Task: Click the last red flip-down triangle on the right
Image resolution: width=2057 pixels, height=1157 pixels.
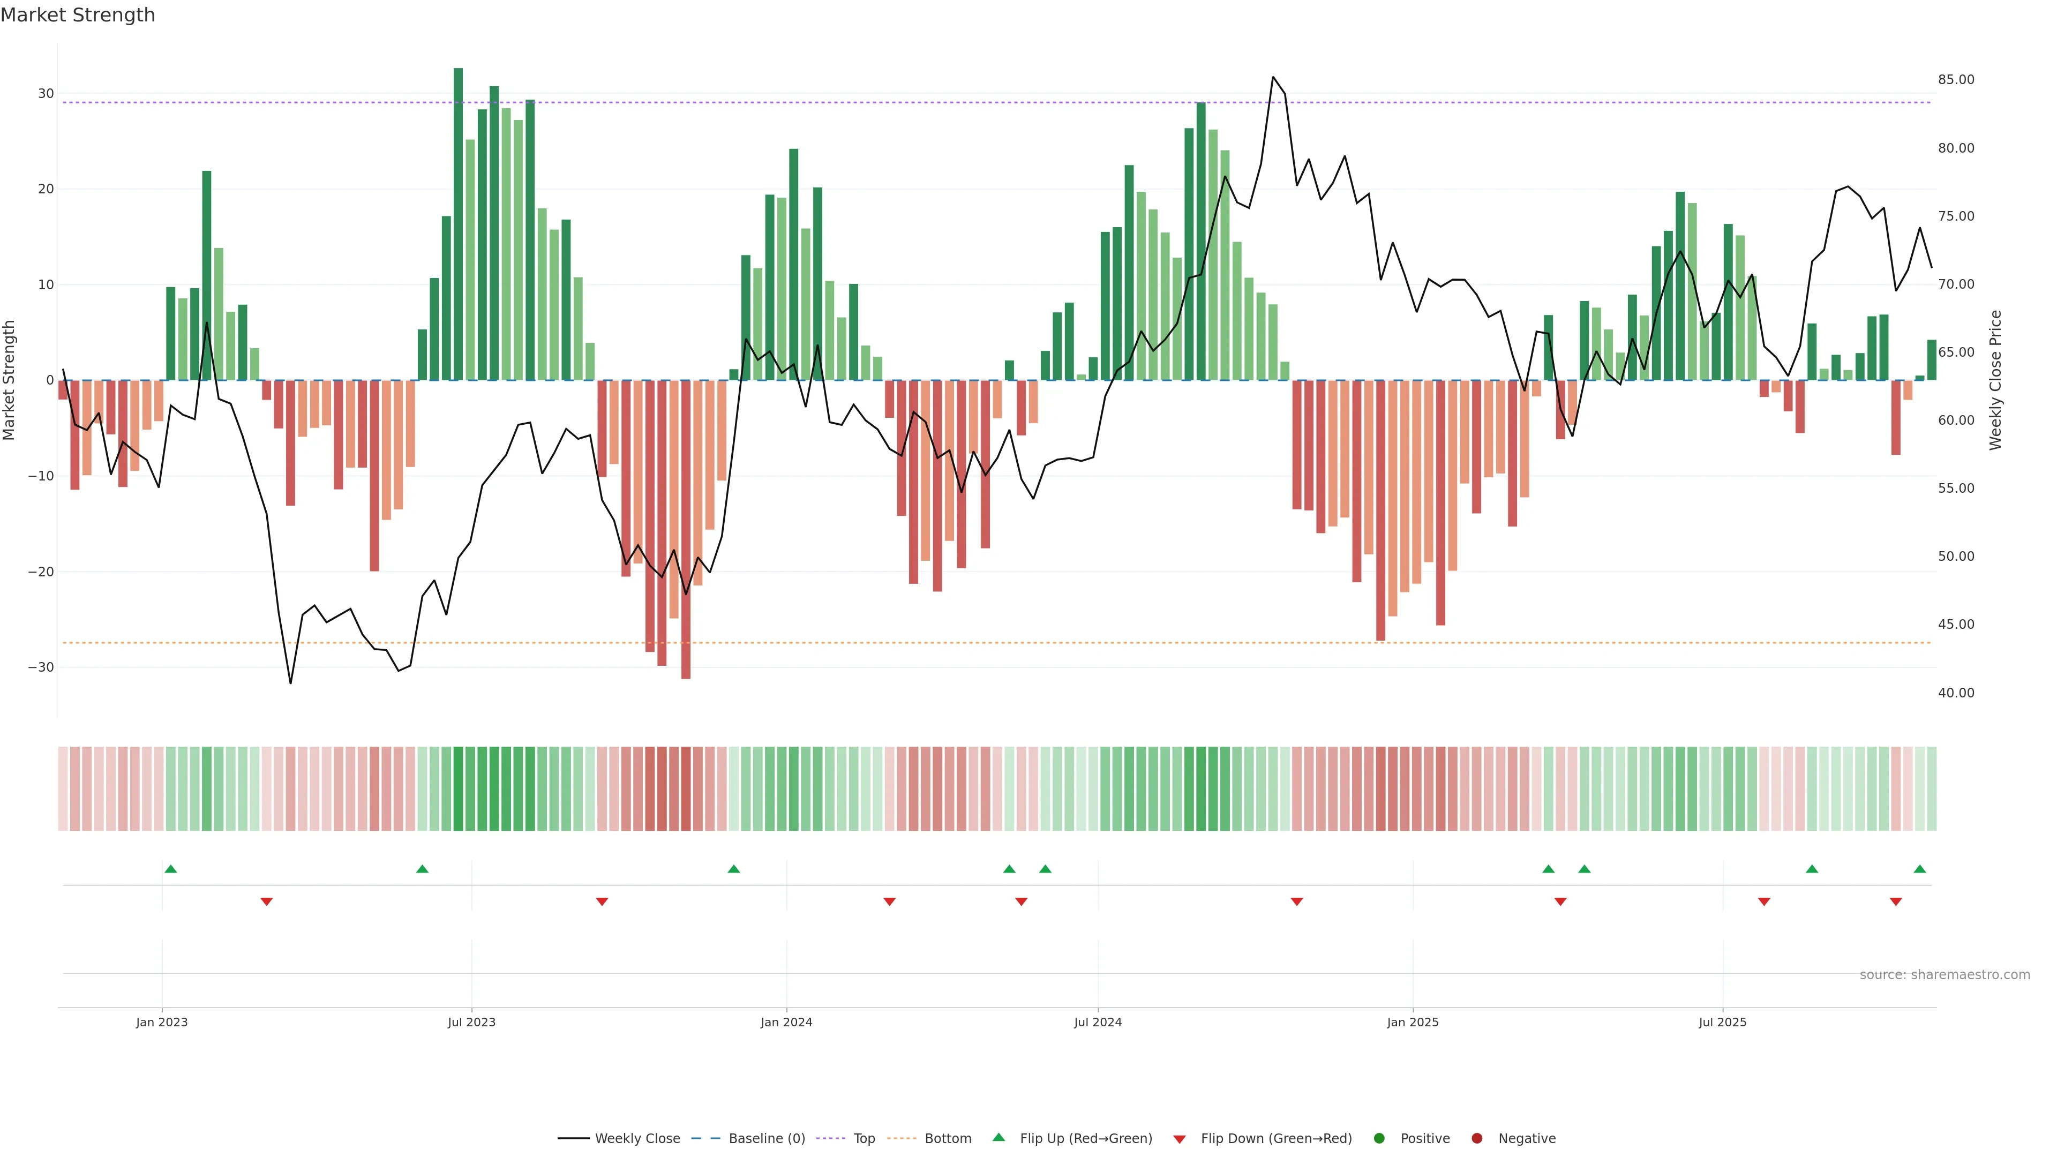Action: (1896, 901)
